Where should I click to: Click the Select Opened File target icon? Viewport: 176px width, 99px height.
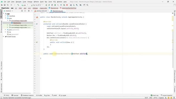(x=22, y=11)
